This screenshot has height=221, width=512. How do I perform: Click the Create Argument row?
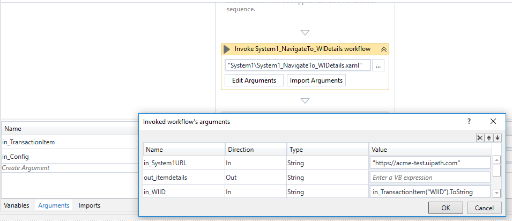point(27,168)
